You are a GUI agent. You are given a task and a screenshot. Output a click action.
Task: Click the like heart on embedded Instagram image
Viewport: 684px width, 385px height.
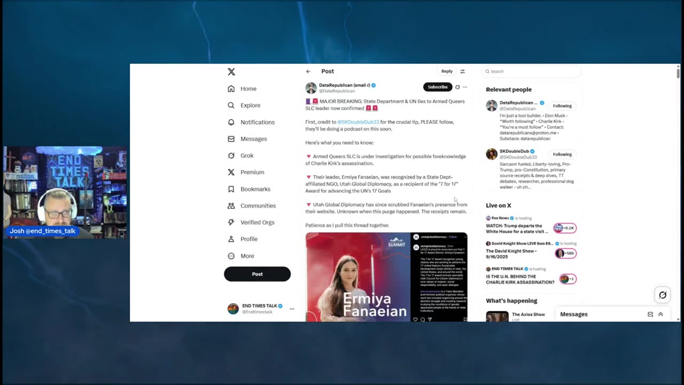point(416,319)
